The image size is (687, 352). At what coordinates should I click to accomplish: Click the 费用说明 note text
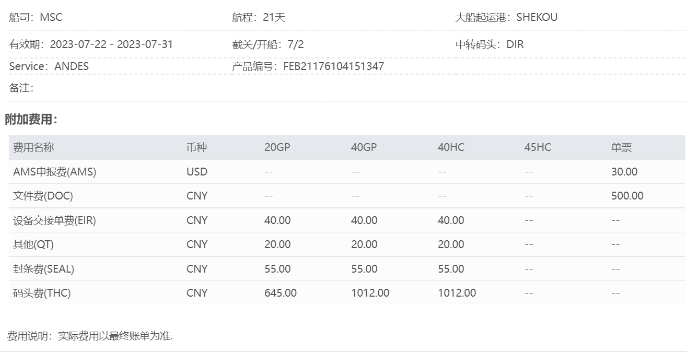point(90,336)
